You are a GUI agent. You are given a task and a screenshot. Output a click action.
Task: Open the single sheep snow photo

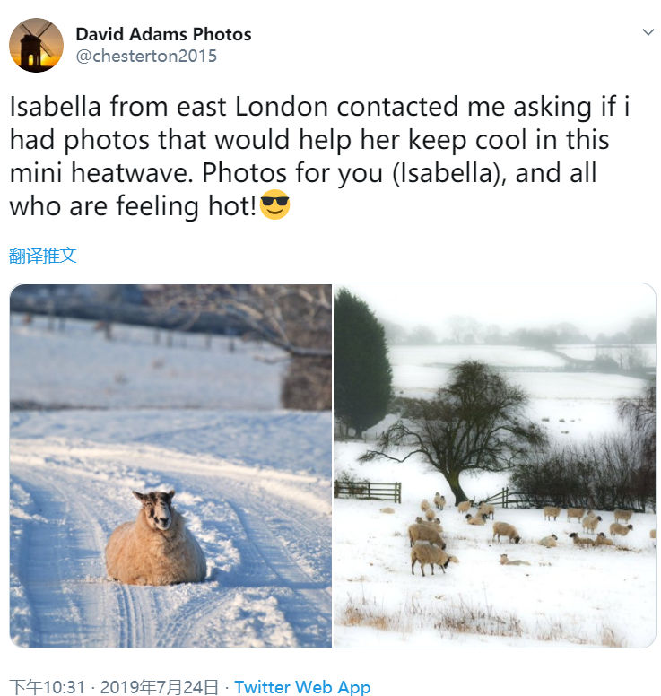tap(170, 465)
